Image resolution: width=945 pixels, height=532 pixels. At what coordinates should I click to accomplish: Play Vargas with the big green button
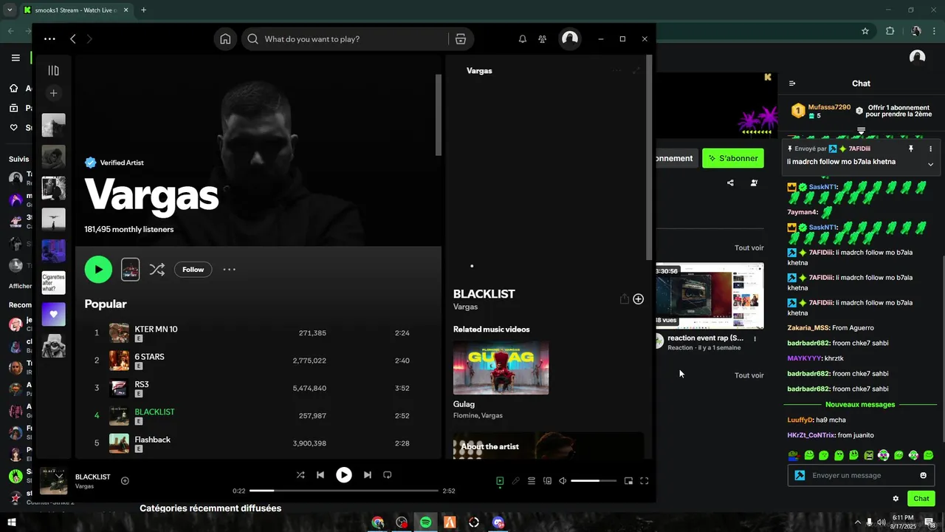pyautogui.click(x=98, y=270)
